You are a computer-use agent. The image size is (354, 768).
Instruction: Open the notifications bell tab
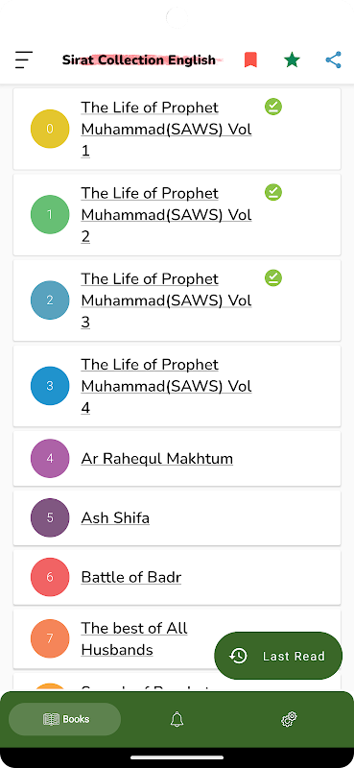(177, 719)
